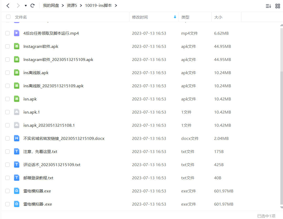Click the apk icon of isn.apk
Viewport: 283px width, 219px height.
(x=17, y=99)
